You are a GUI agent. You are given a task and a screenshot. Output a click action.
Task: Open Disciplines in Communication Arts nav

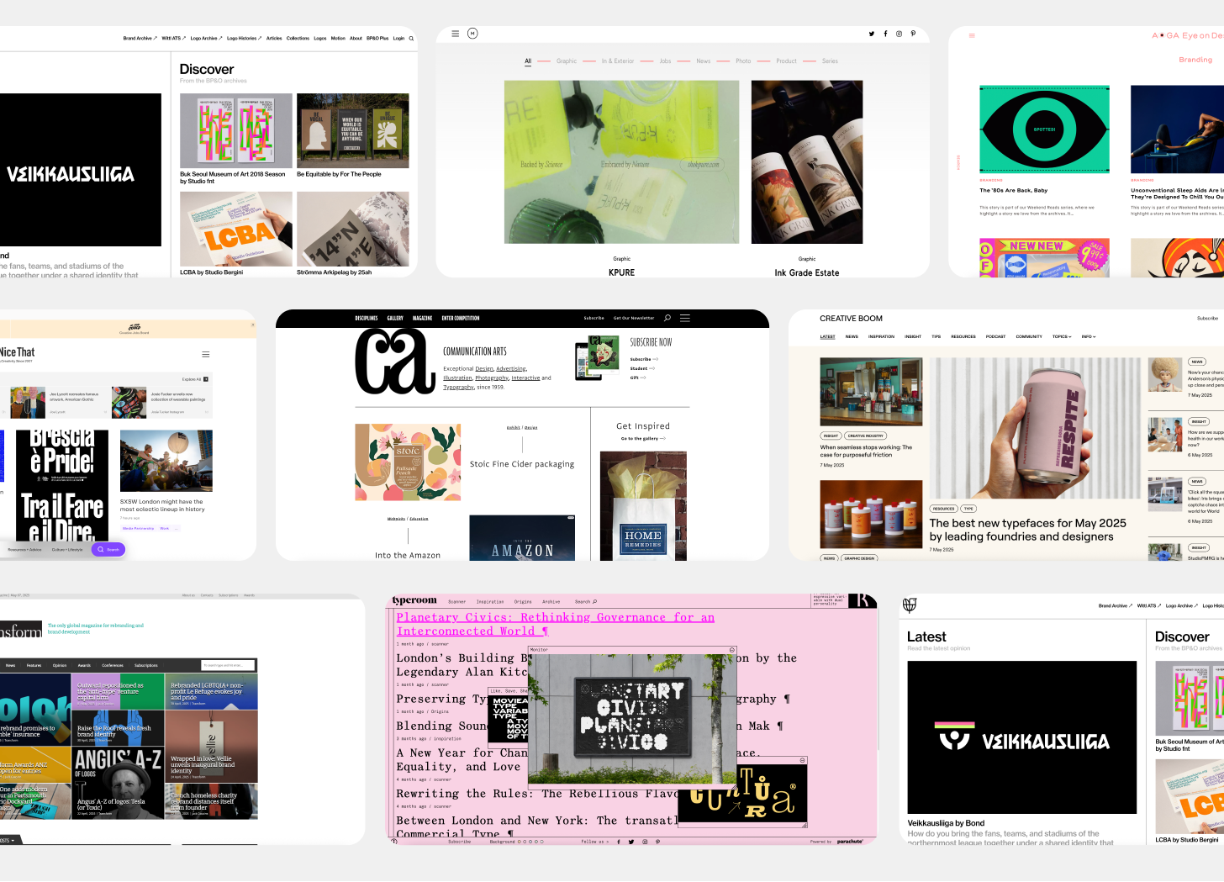[367, 318]
